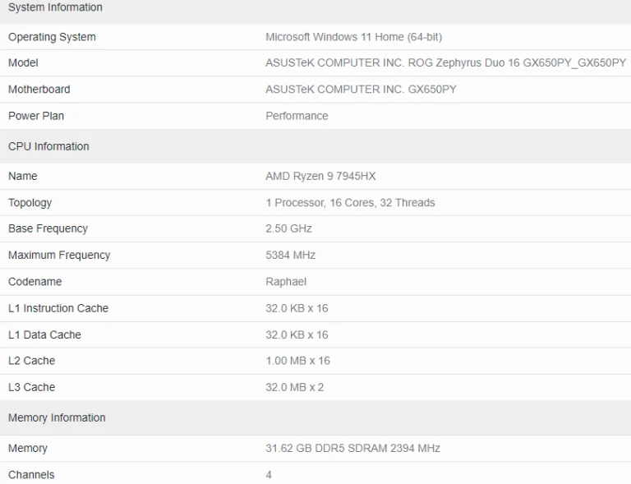The height and width of the screenshot is (484, 631).
Task: Click the Maximum Frequency label
Action: pyautogui.click(x=58, y=255)
